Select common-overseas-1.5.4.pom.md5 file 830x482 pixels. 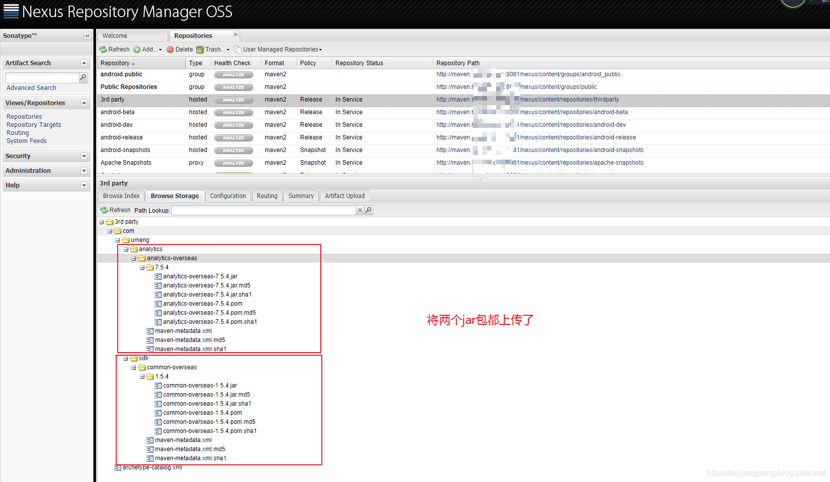(209, 422)
